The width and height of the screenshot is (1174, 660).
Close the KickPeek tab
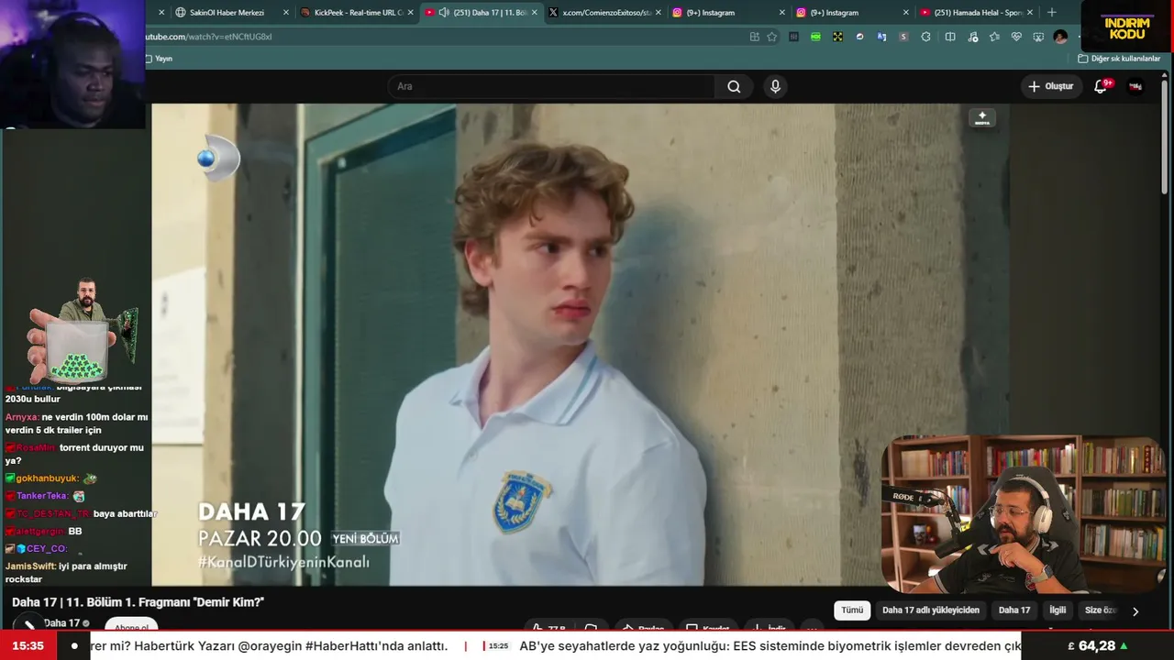tap(410, 13)
